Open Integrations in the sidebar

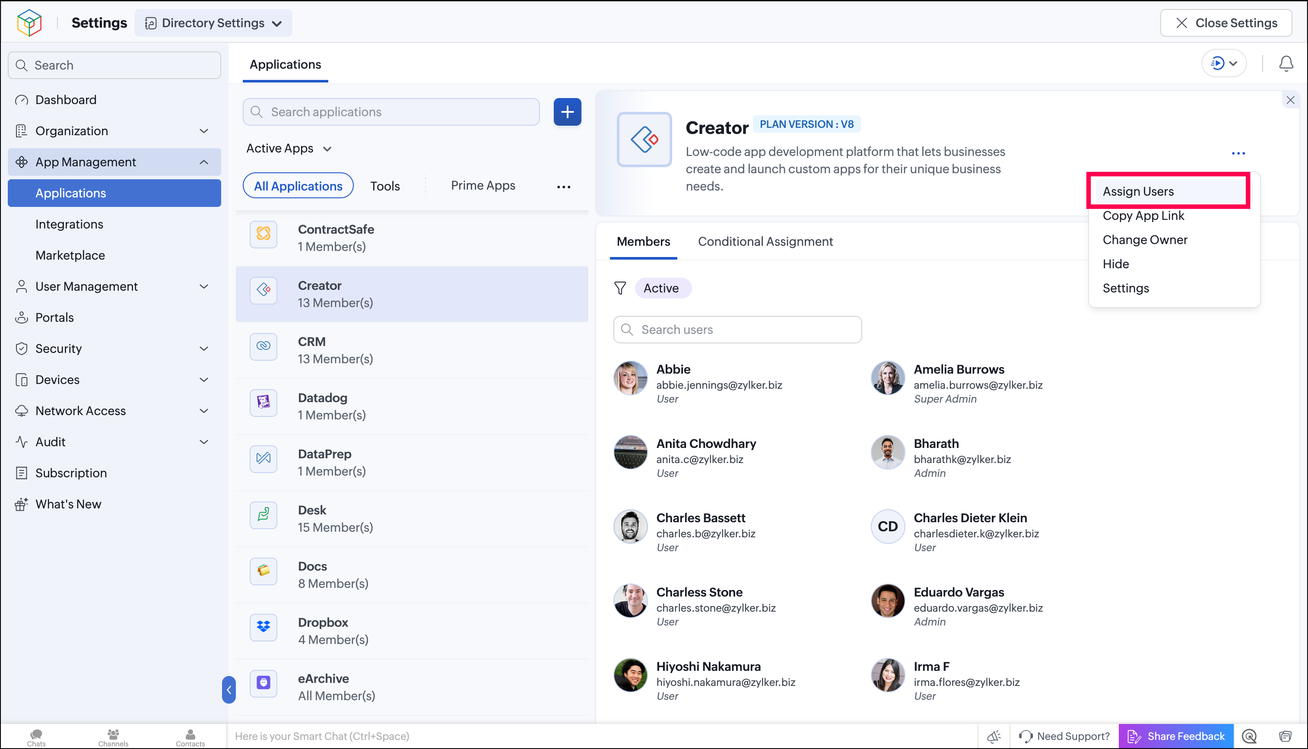(x=69, y=224)
